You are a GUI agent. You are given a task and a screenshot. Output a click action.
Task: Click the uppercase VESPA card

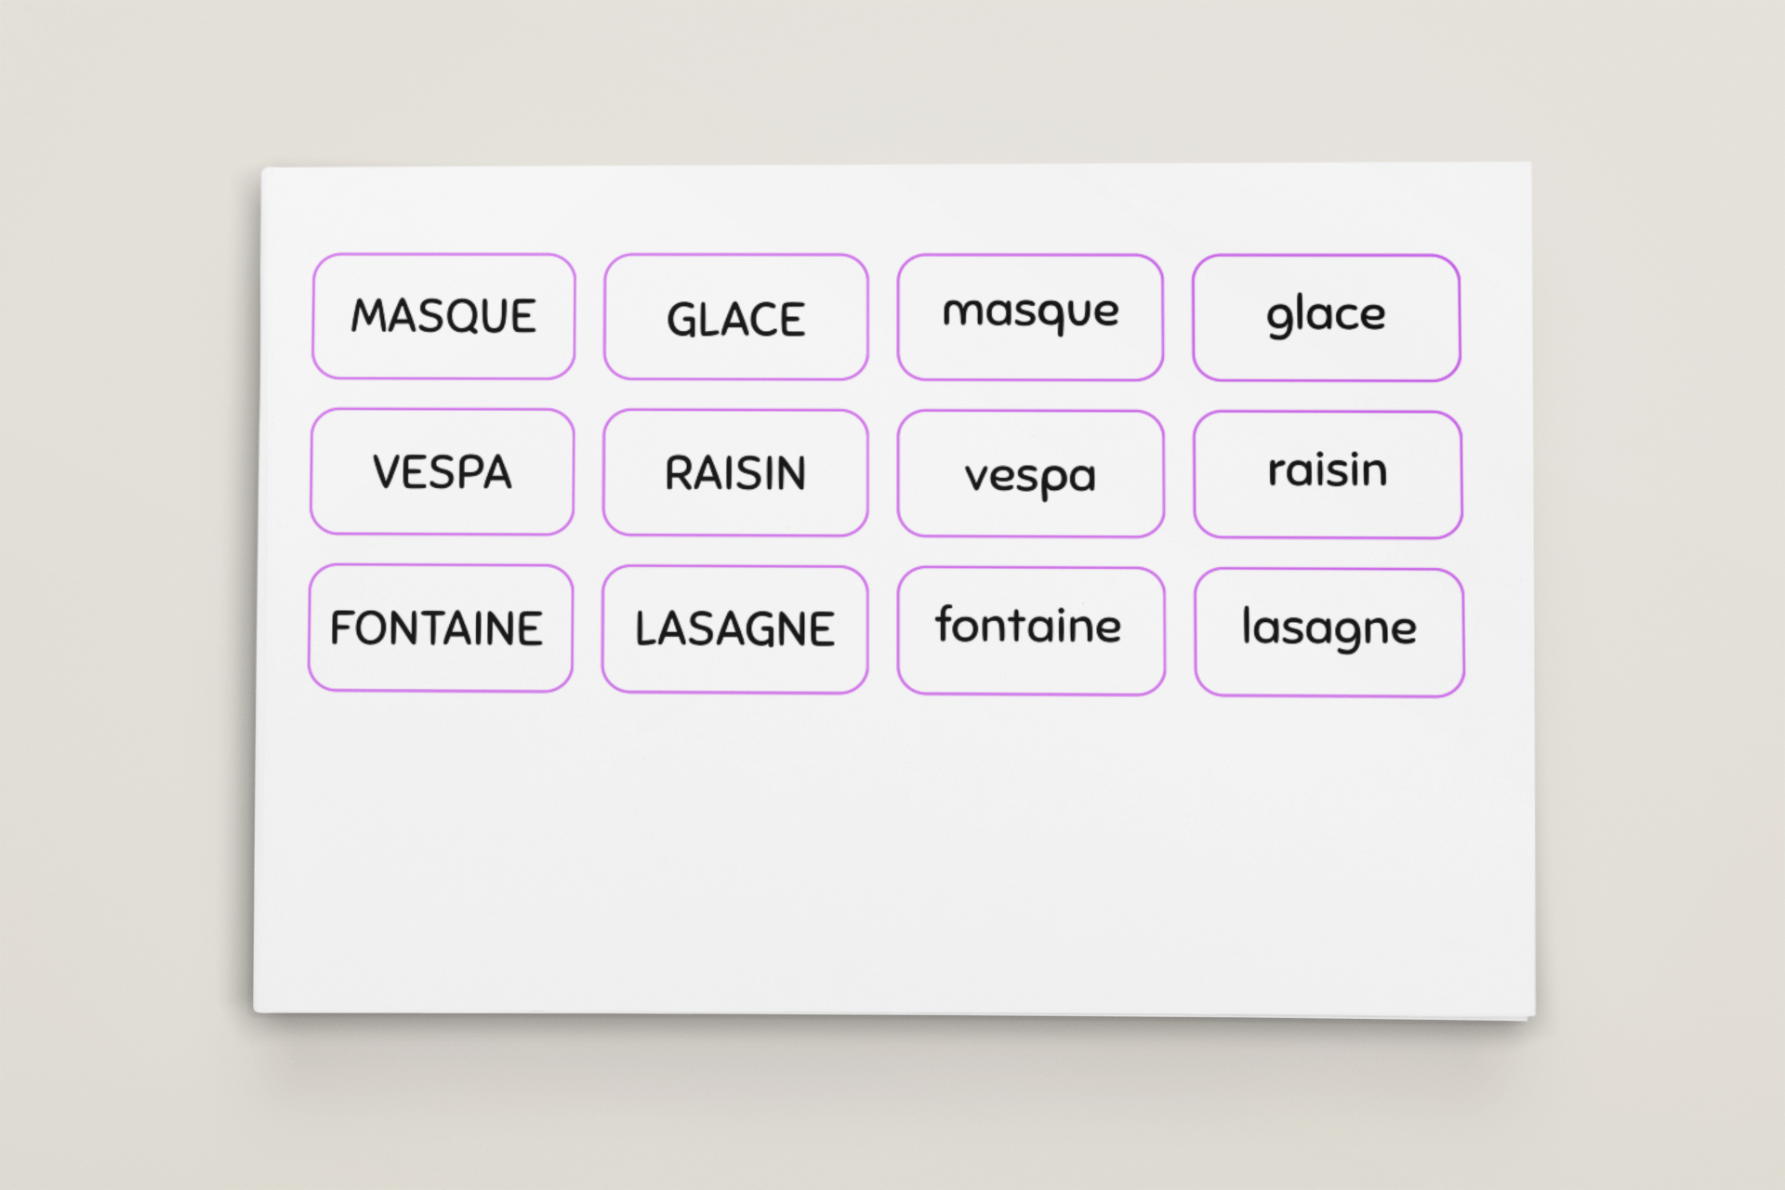click(x=442, y=471)
